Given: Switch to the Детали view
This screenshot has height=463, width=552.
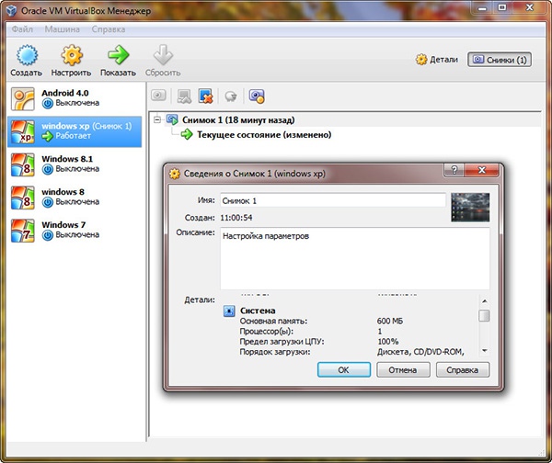Looking at the screenshot, I should (x=436, y=60).
